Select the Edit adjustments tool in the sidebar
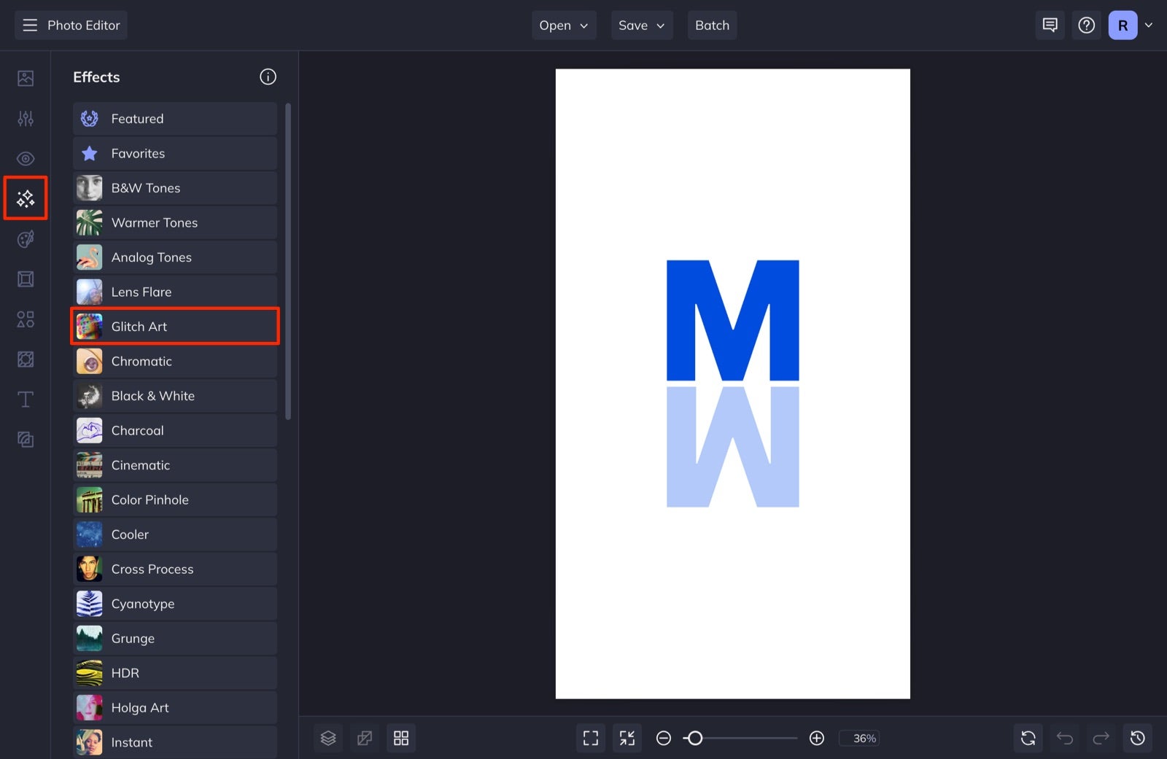The image size is (1167, 759). coord(26,118)
